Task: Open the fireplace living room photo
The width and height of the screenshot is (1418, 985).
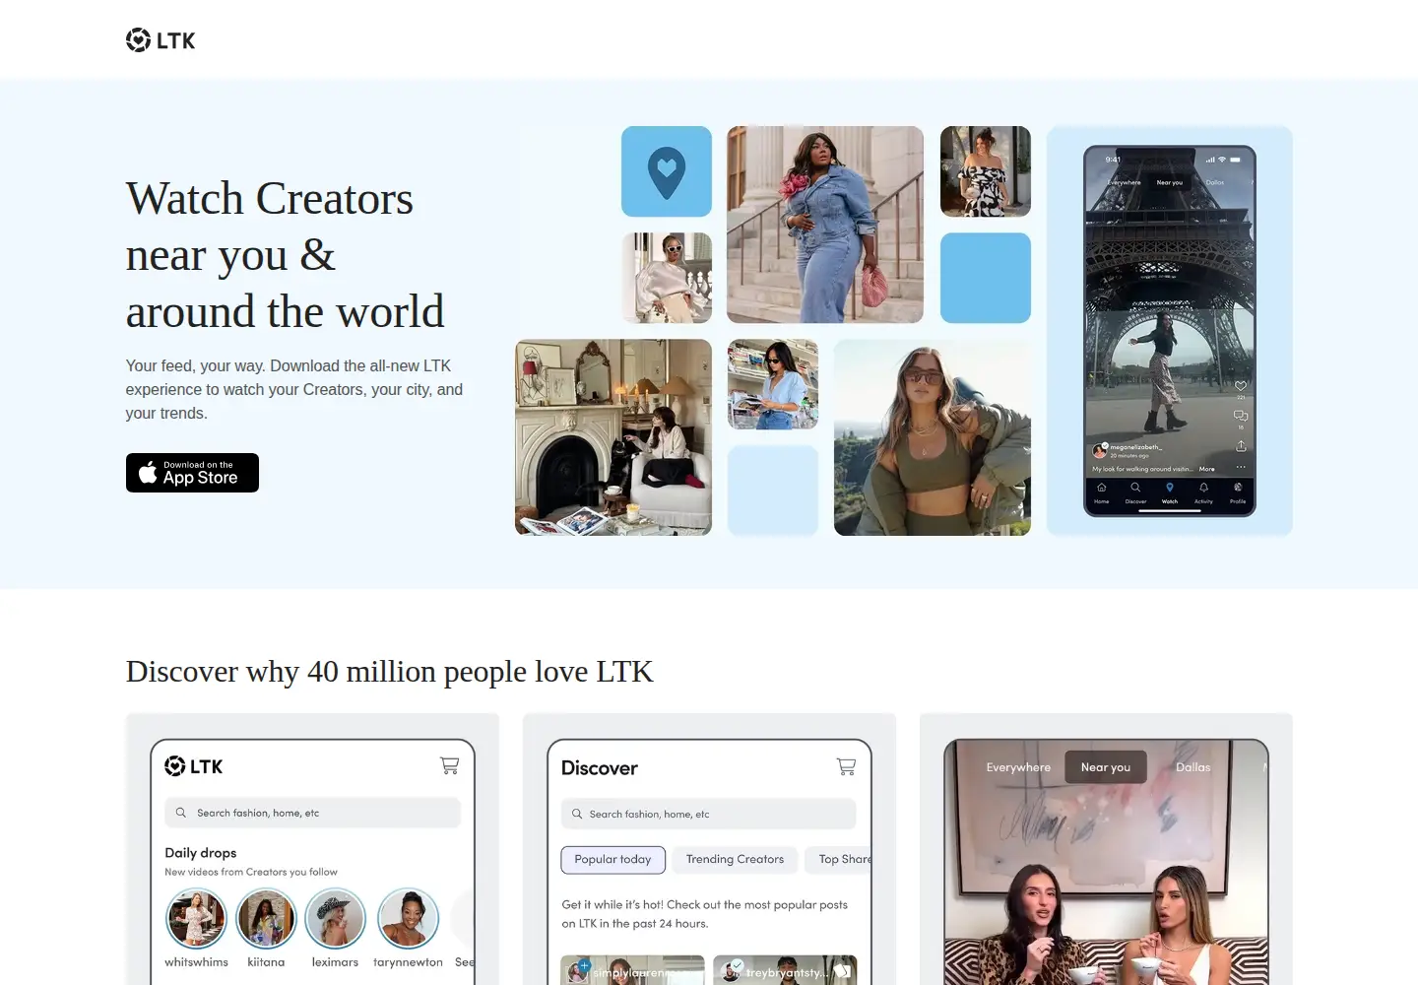Action: (613, 437)
